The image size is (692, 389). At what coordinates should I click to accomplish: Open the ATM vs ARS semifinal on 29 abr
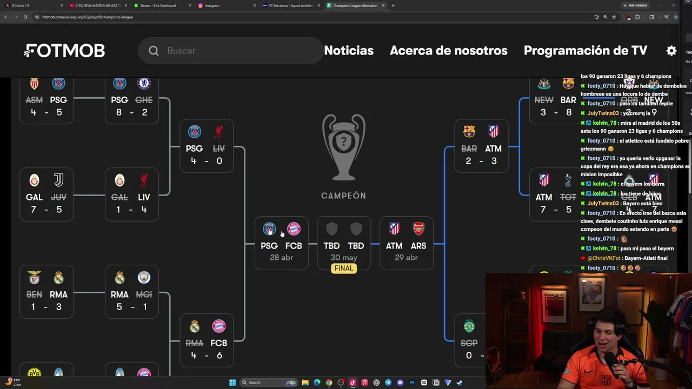[407, 243]
